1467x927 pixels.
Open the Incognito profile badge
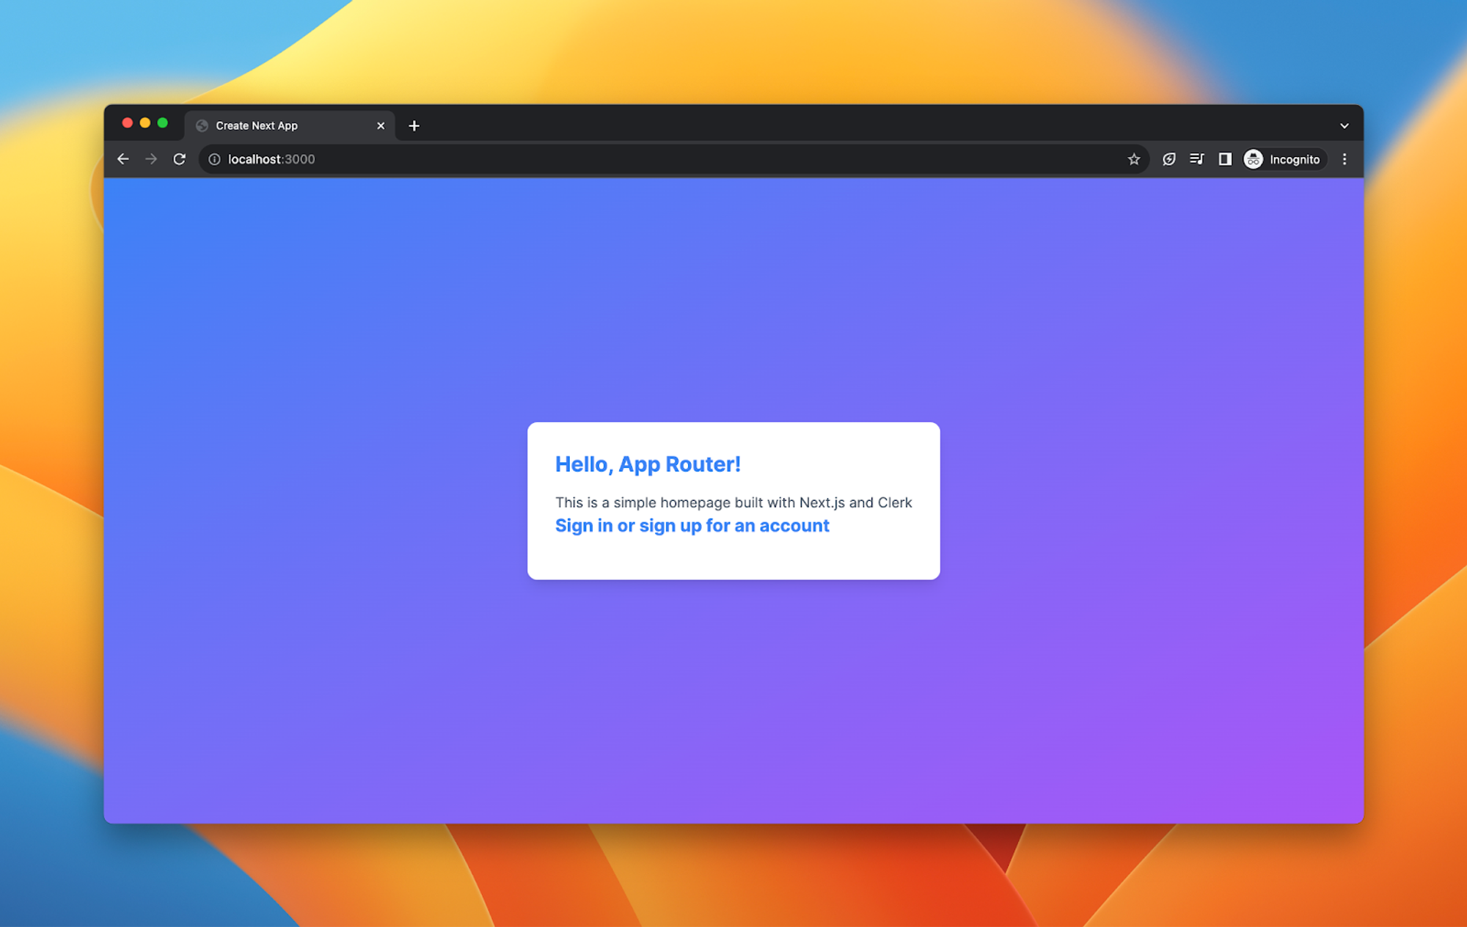[1284, 159]
